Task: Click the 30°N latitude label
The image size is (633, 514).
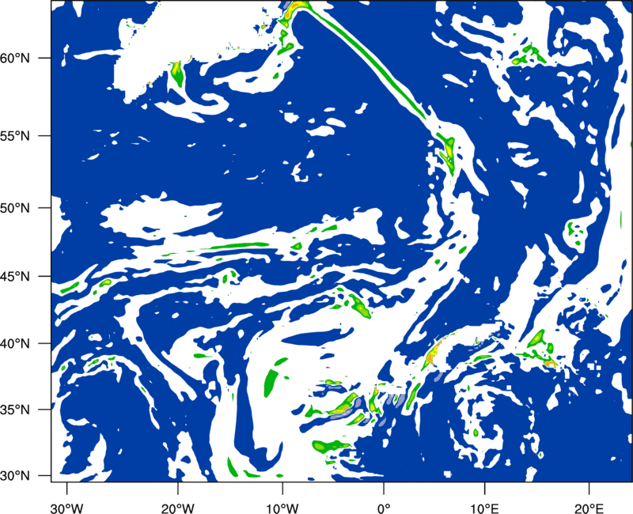Action: coord(16,475)
